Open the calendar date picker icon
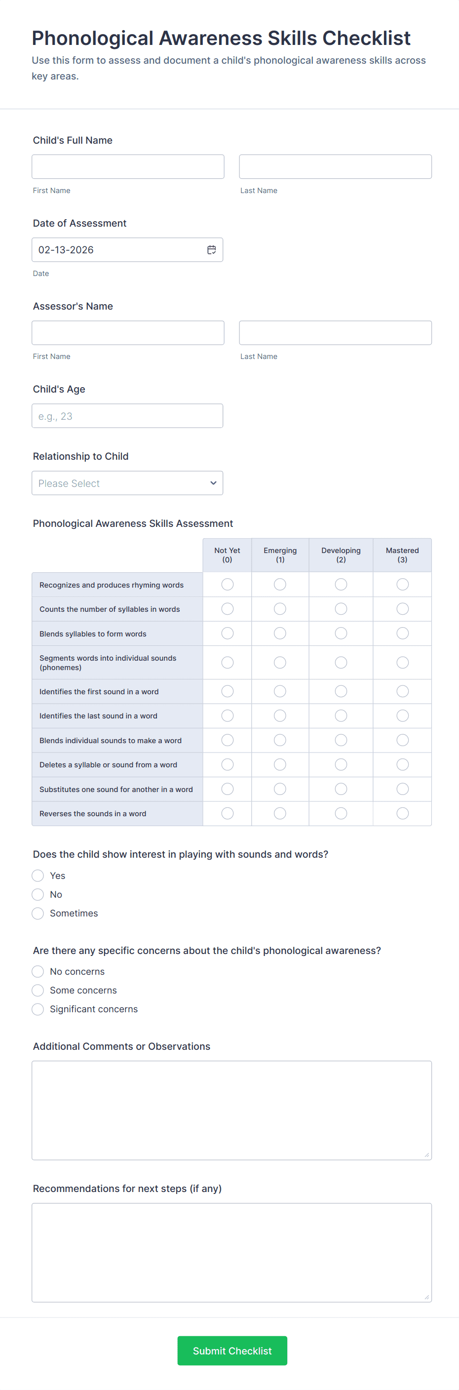The image size is (459, 1390). click(x=211, y=250)
